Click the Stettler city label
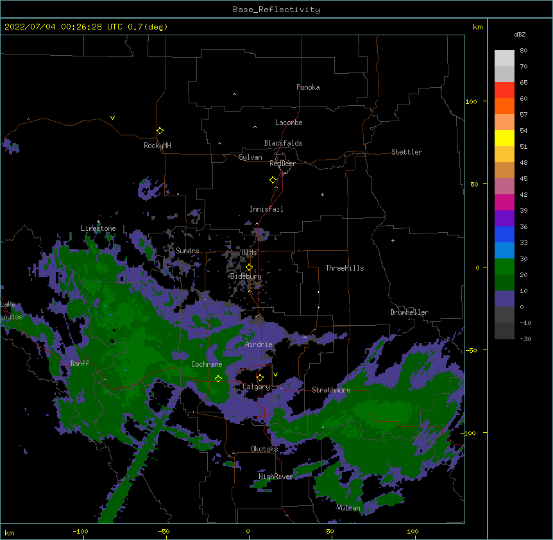Screen dimensions: 553x540 pyautogui.click(x=407, y=152)
